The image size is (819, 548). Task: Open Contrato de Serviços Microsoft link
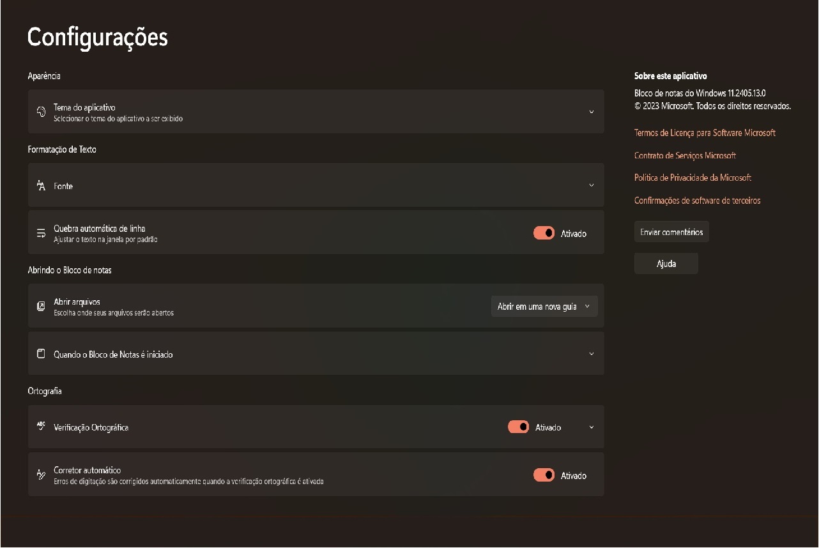pos(685,155)
